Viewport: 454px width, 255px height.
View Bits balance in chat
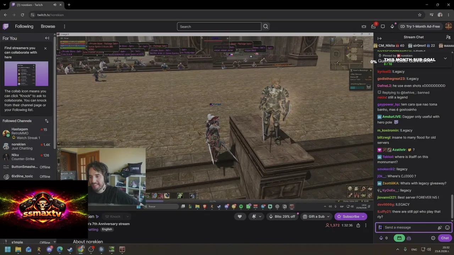pyautogui.click(x=384, y=238)
